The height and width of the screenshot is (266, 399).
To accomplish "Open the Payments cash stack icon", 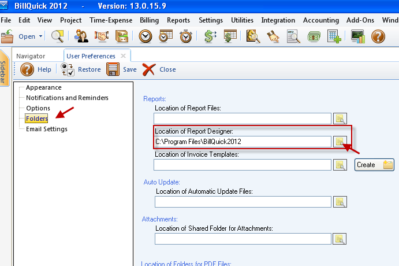I will pos(314,36).
